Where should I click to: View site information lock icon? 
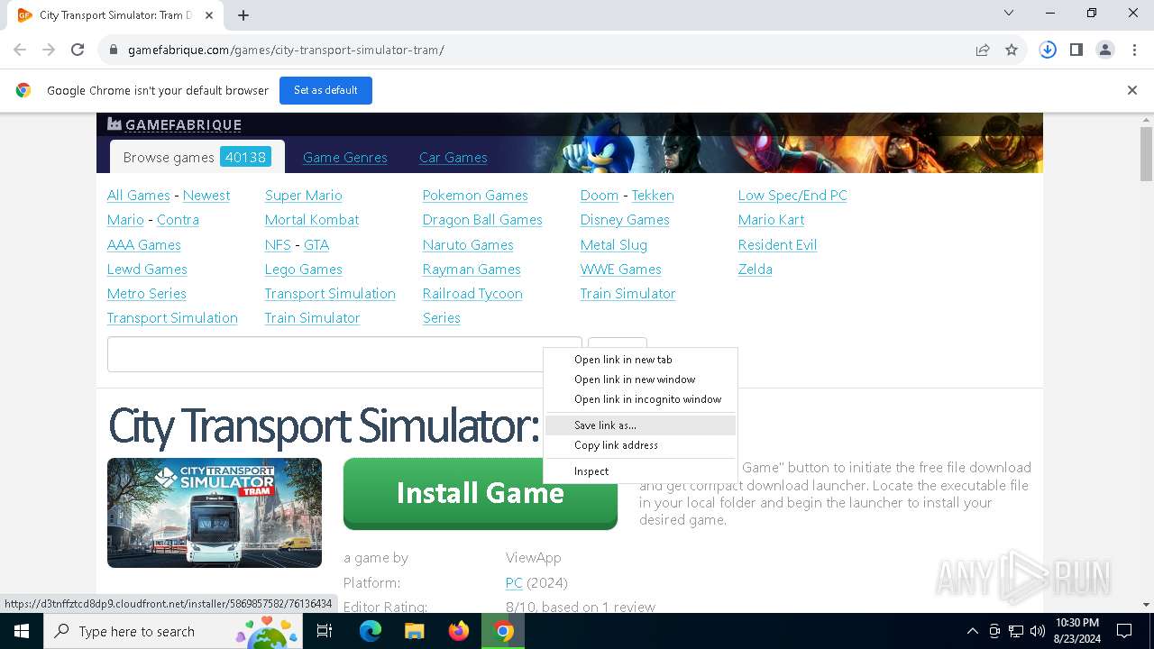click(x=114, y=50)
